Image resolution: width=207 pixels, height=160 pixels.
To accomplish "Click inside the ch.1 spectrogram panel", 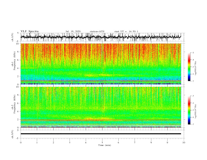I will (x=101, y=64).
